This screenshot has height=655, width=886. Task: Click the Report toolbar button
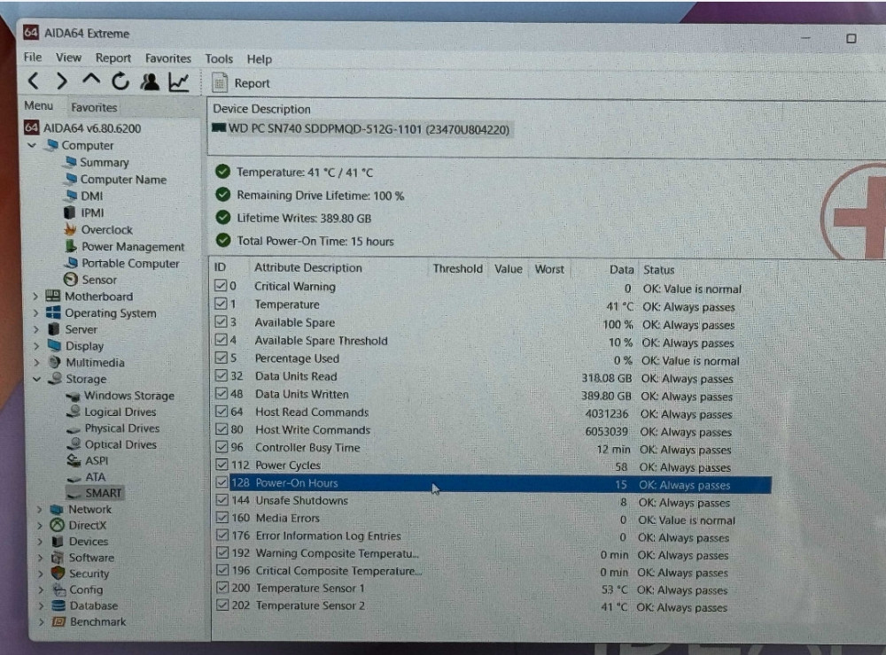click(242, 83)
